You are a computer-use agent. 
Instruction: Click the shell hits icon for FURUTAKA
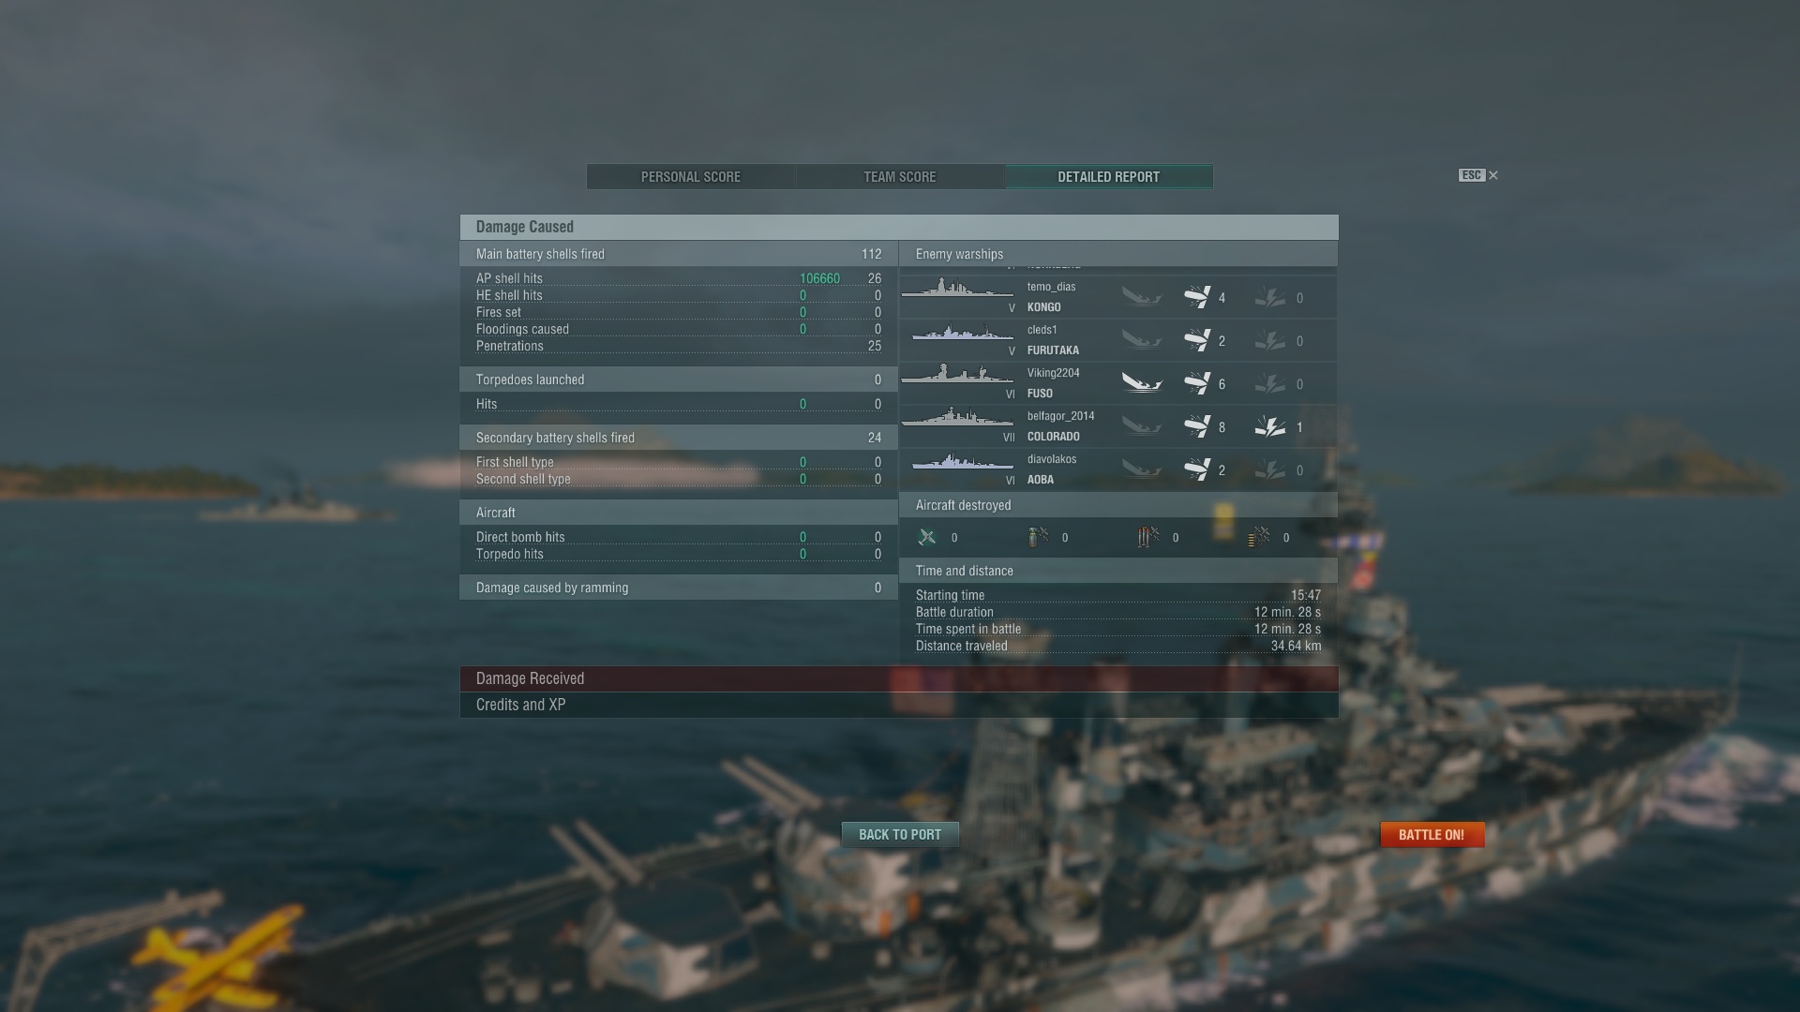pyautogui.click(x=1197, y=340)
